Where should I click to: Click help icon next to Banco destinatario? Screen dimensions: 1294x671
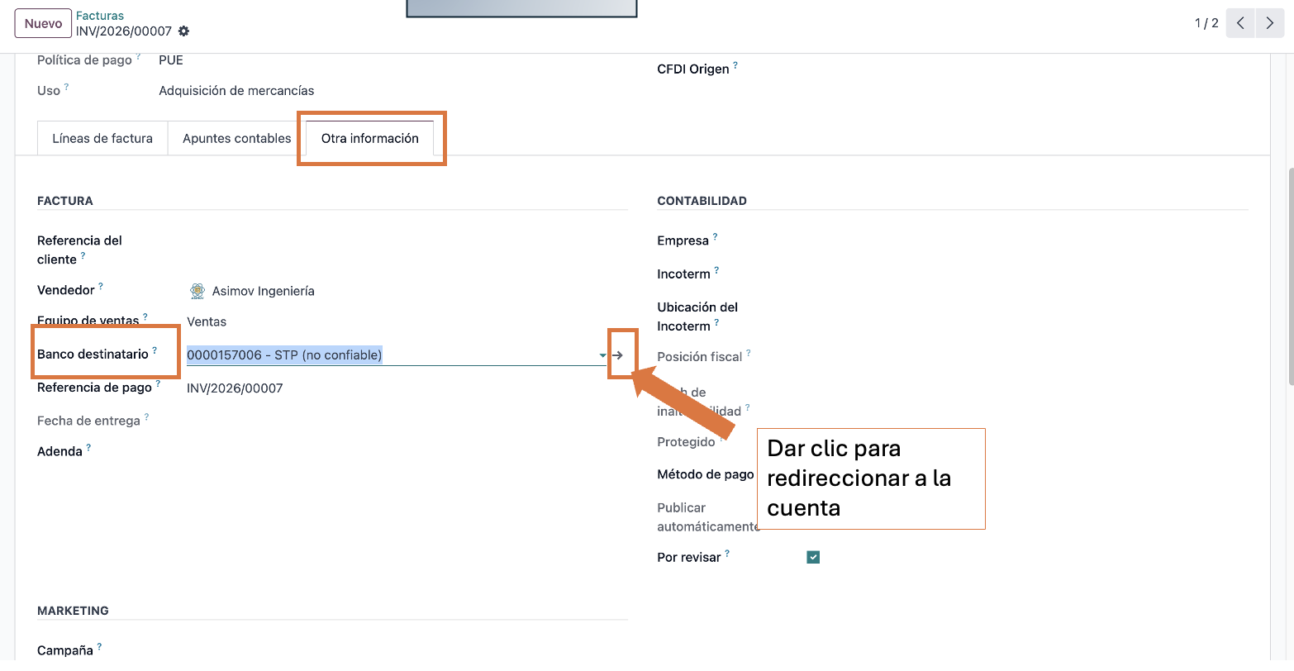155,350
